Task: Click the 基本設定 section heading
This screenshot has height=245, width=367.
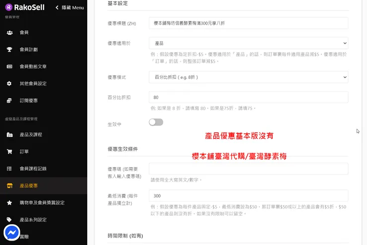Action: pyautogui.click(x=118, y=3)
